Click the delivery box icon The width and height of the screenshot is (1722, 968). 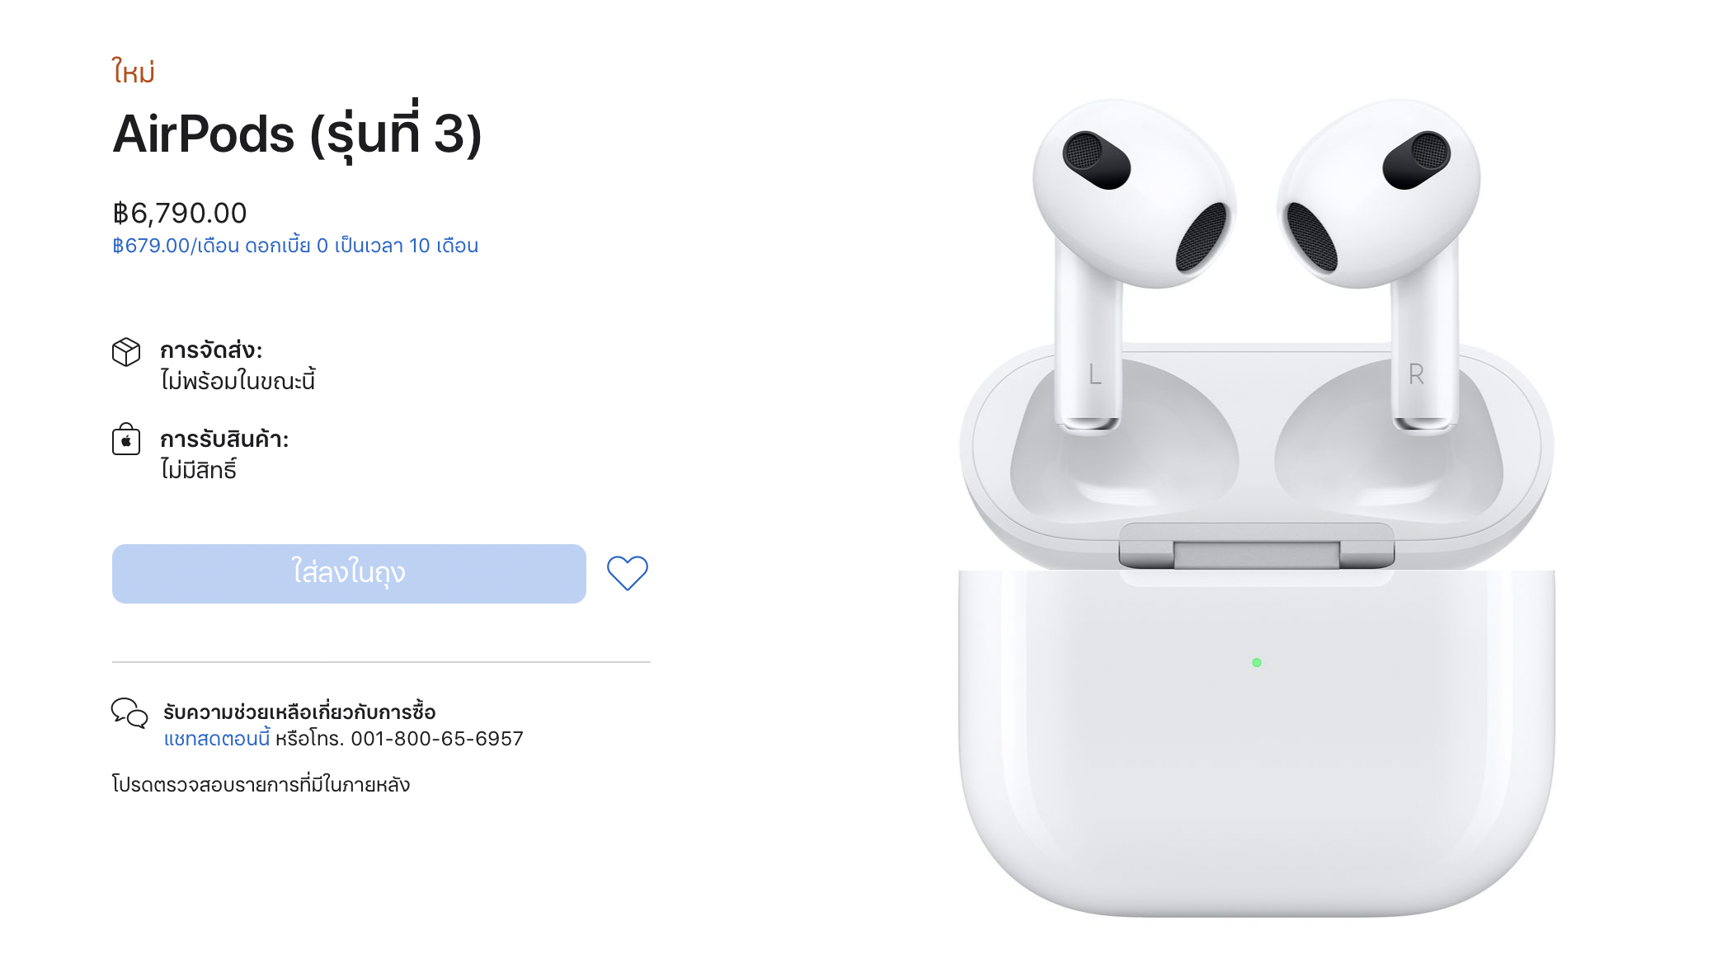click(x=126, y=352)
